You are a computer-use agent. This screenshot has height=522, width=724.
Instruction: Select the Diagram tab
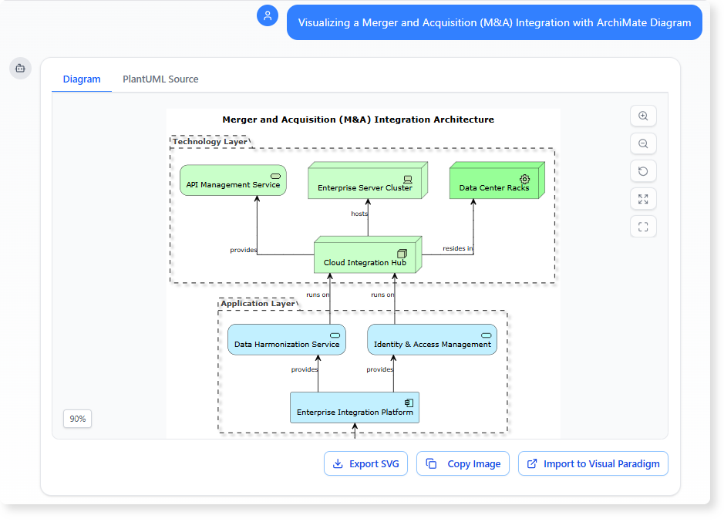tap(81, 79)
